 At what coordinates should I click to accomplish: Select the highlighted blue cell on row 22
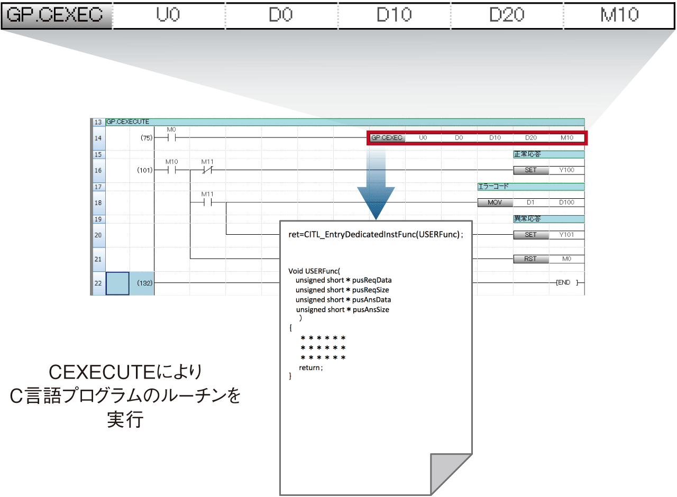tap(117, 283)
